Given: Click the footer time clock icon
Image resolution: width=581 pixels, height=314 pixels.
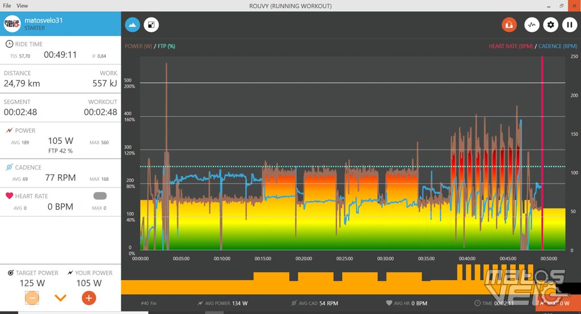Looking at the screenshot, I should point(477,303).
